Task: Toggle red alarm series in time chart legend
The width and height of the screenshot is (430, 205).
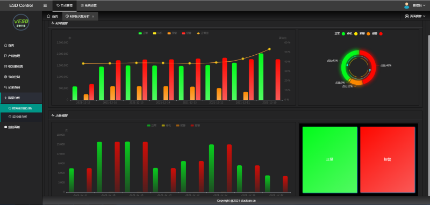Action: click(187, 33)
